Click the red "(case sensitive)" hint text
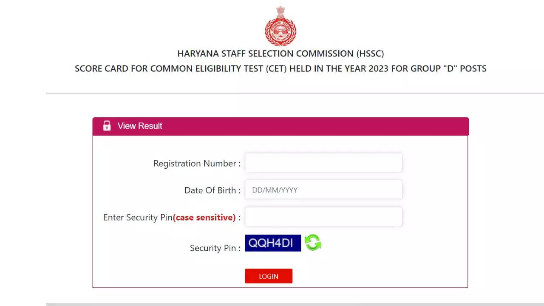 (x=204, y=218)
